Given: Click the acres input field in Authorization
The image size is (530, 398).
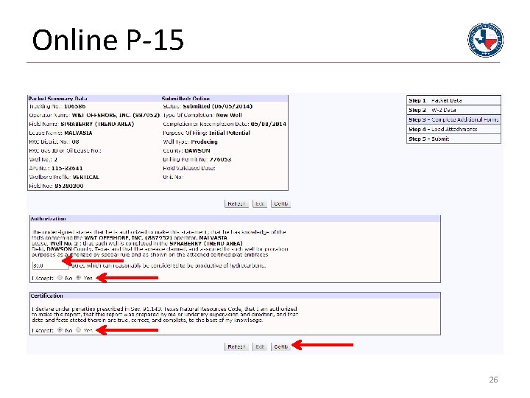Looking at the screenshot, I should (50, 265).
